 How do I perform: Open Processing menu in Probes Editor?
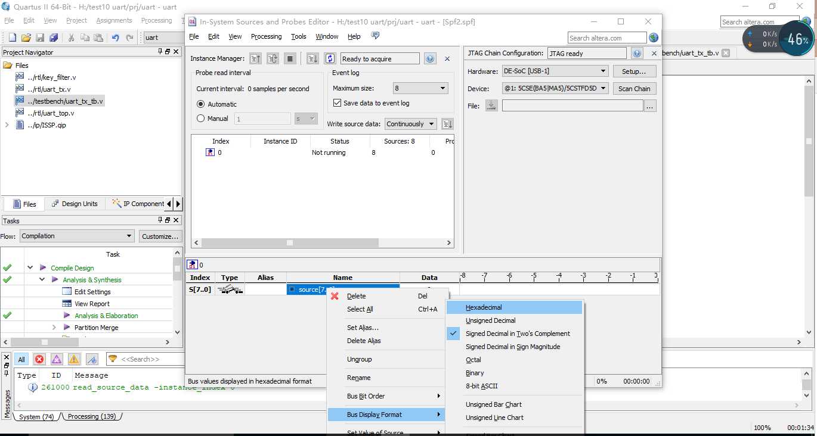pos(266,36)
